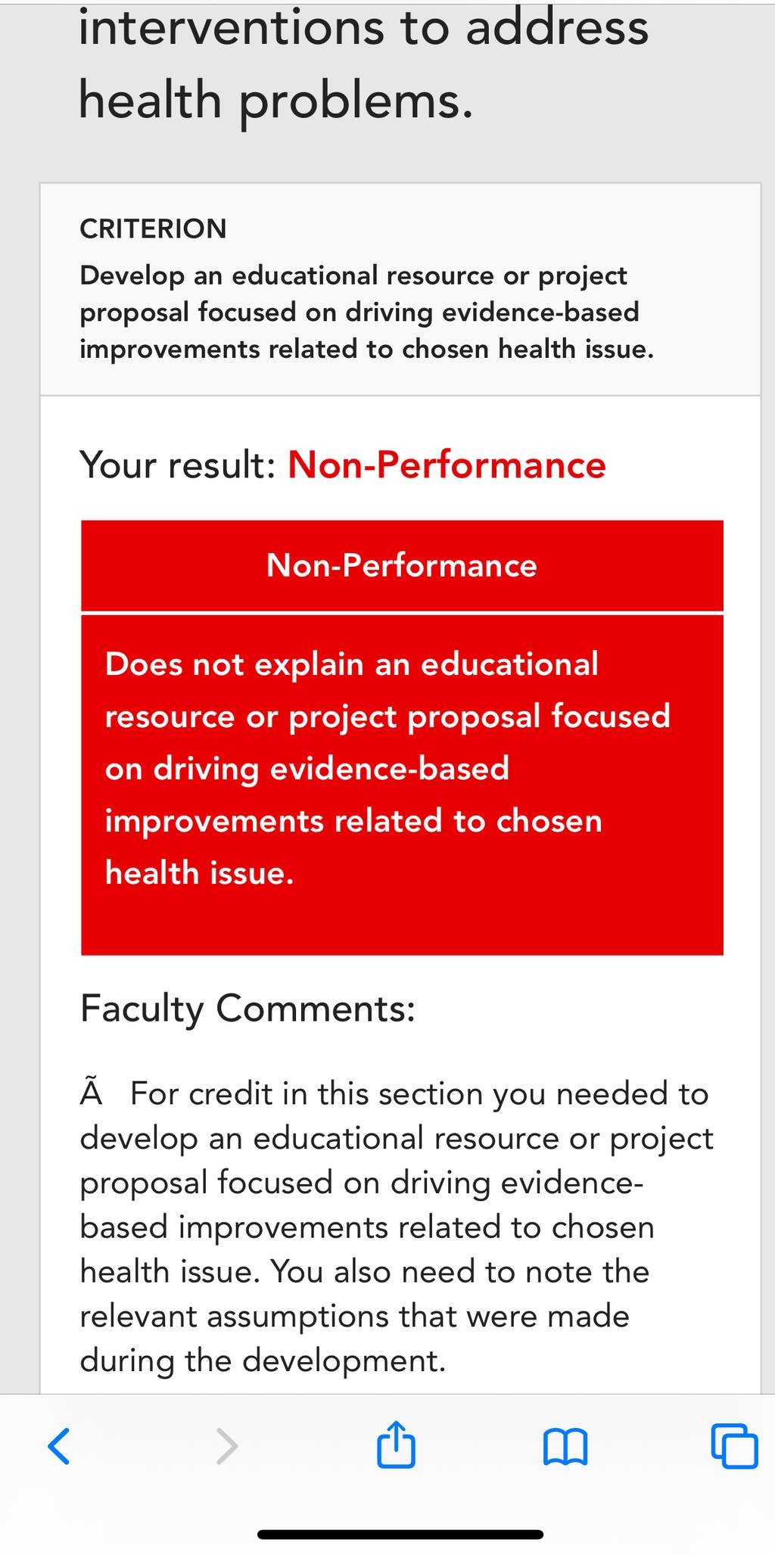Tap the Safari forward arrow
Image resolution: width=775 pixels, height=1555 pixels.
227,1446
